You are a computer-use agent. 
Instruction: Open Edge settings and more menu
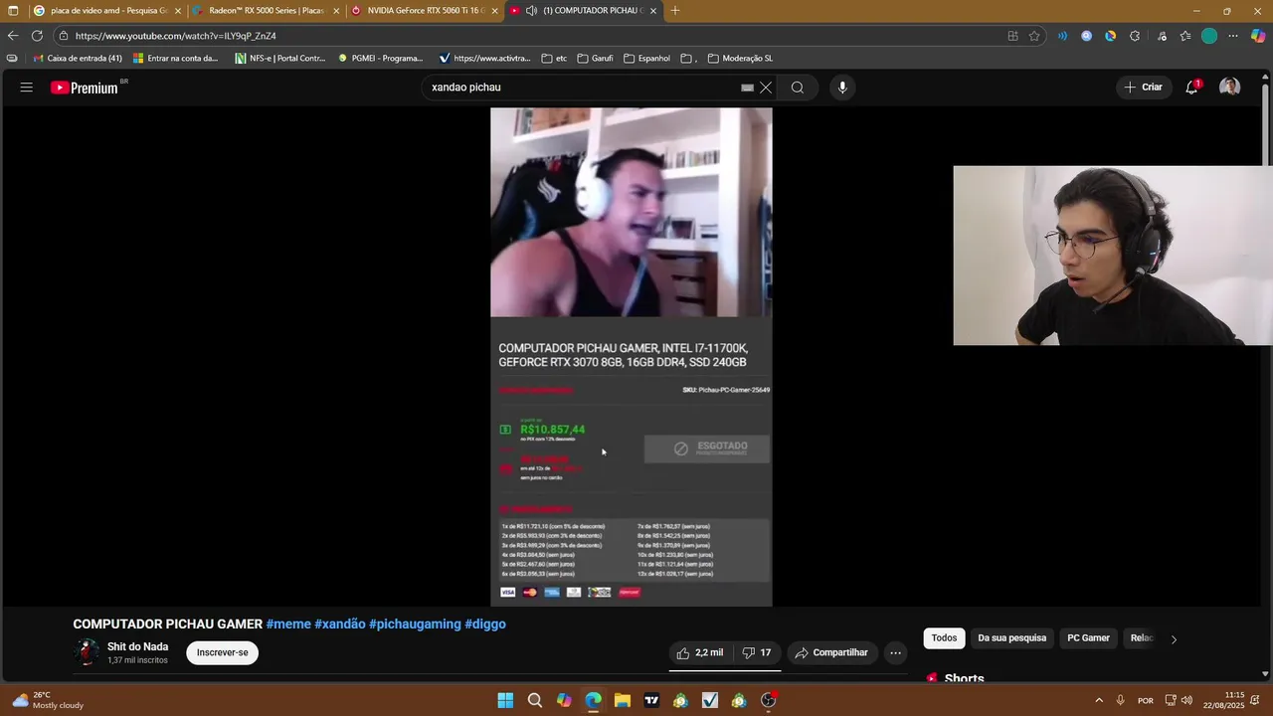pos(1233,36)
